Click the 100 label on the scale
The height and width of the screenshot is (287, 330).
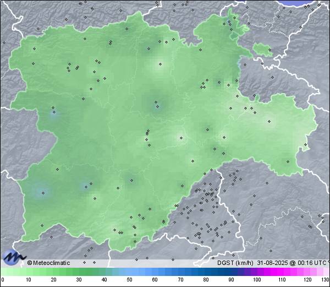(x=257, y=280)
